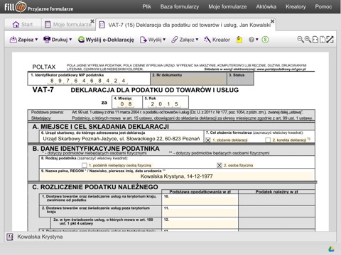Click the Kreator wand icon
Image resolution: width=341 pixels, height=255 pixels.
207,40
